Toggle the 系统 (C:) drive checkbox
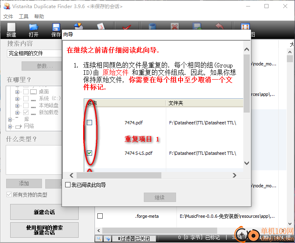The image size is (295, 243). pos(26,98)
